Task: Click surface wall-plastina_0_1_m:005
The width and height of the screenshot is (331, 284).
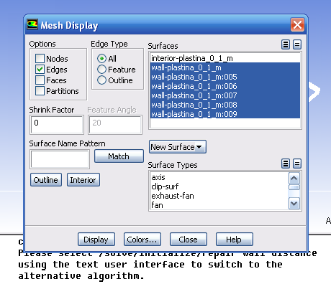Action: (x=225, y=77)
